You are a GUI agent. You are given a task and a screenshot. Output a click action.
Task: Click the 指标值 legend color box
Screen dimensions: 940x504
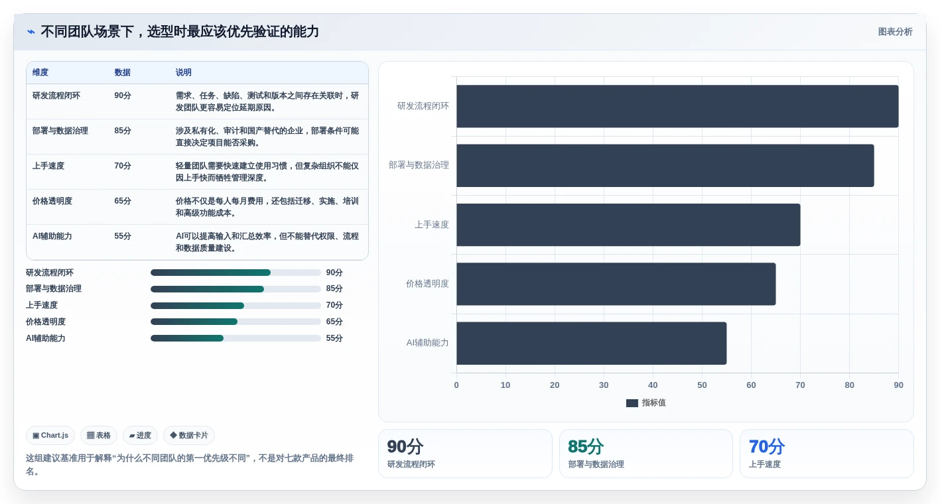(x=632, y=403)
